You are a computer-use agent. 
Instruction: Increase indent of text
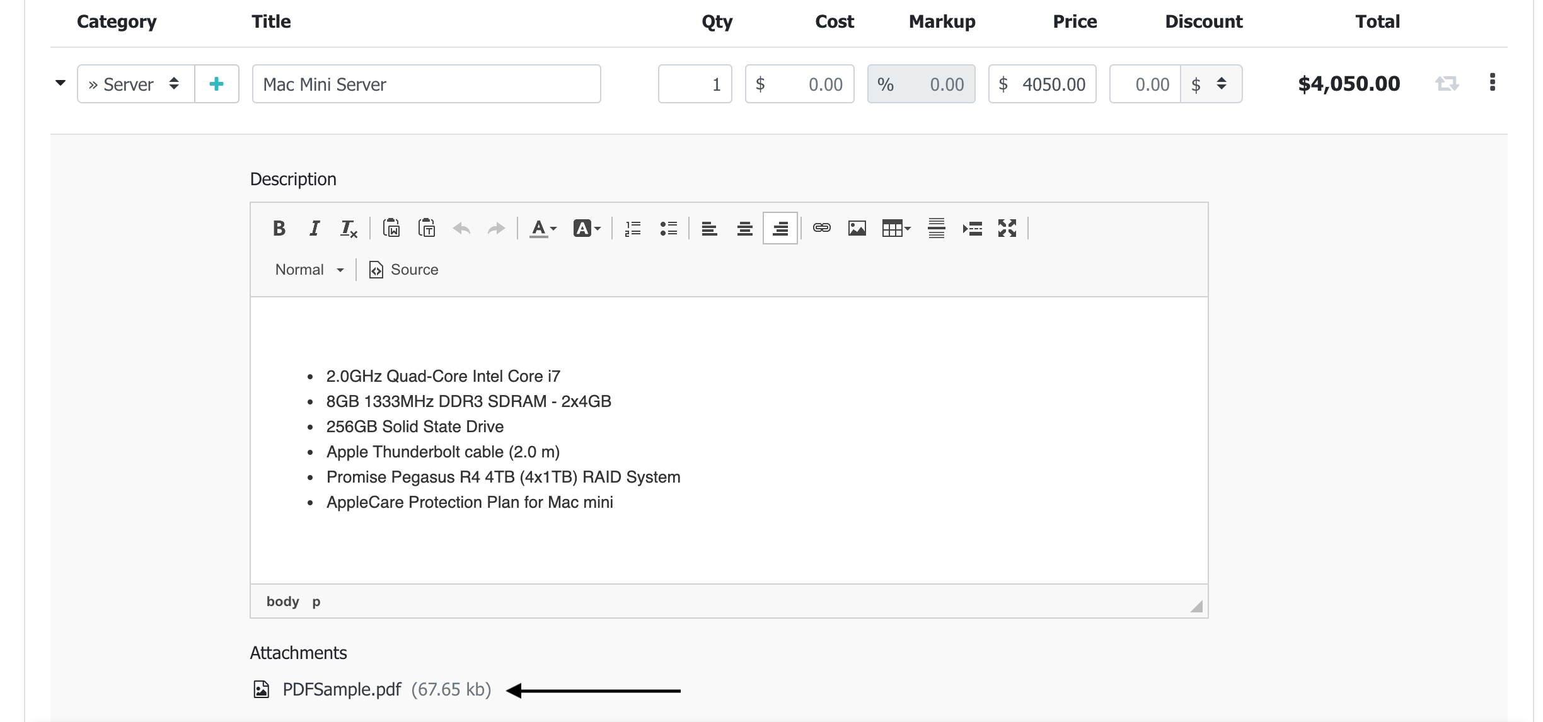[x=972, y=228]
